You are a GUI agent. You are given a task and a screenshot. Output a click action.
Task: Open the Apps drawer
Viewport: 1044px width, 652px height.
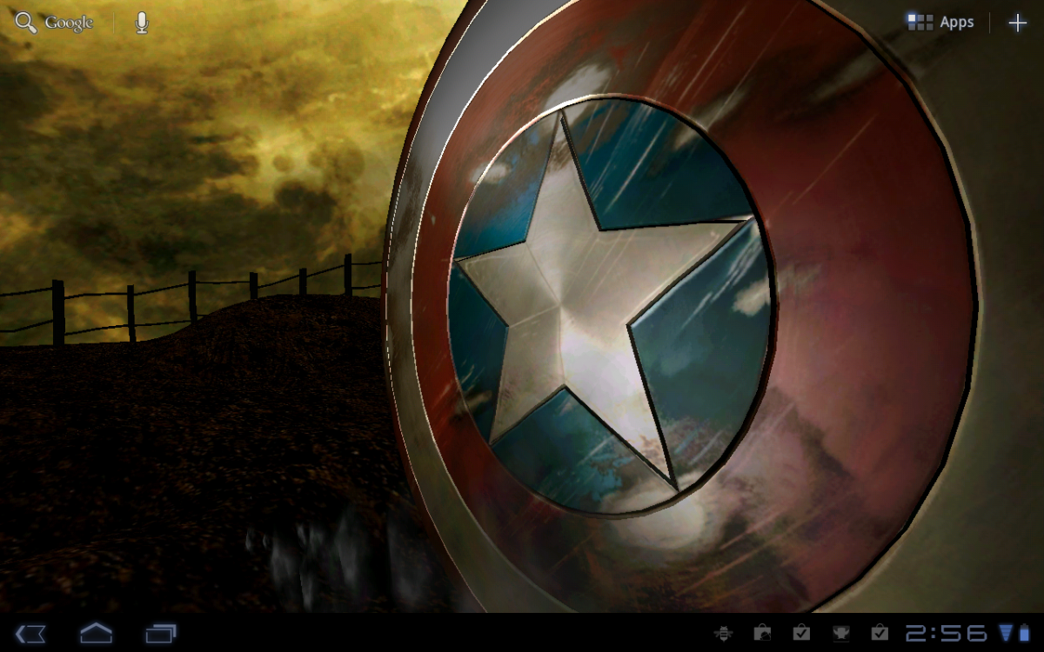pyautogui.click(x=940, y=23)
